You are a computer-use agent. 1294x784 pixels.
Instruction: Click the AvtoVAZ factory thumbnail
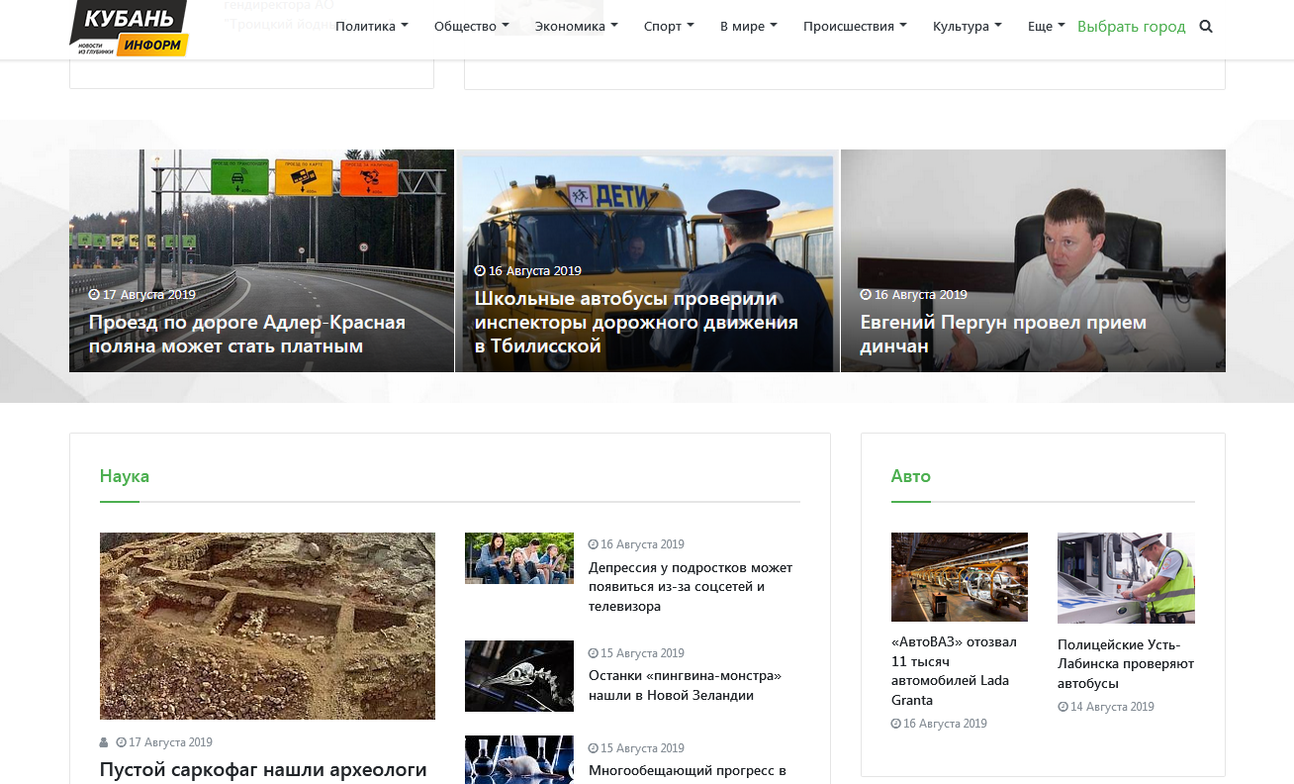[959, 577]
